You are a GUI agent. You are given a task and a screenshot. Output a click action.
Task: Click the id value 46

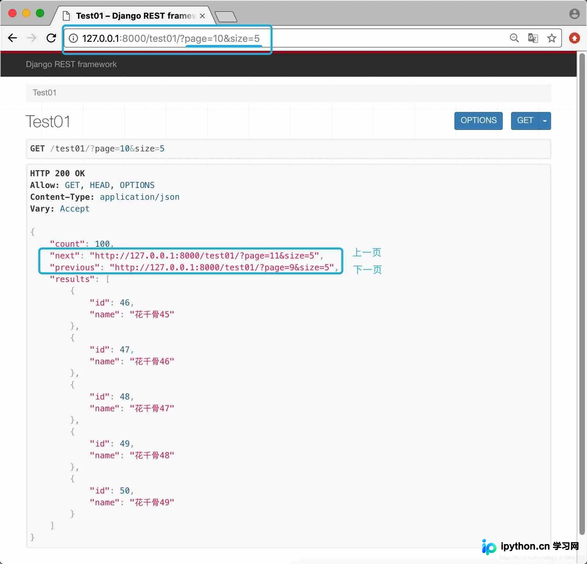tap(125, 303)
